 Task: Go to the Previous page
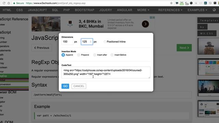click(x=42, y=48)
